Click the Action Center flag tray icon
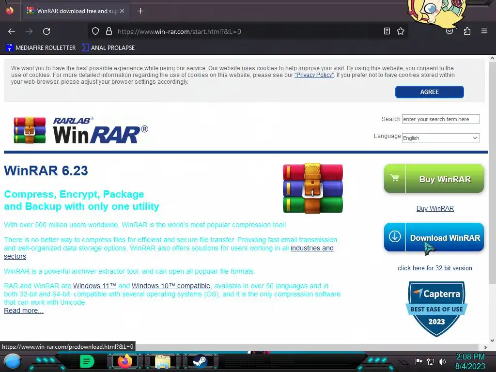Image resolution: width=496 pixels, height=372 pixels. tap(418, 361)
